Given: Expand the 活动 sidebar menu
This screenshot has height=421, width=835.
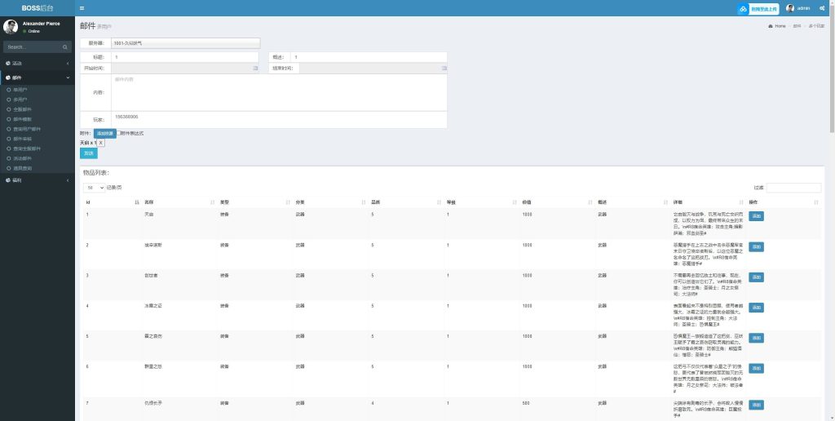Looking at the screenshot, I should 37,63.
